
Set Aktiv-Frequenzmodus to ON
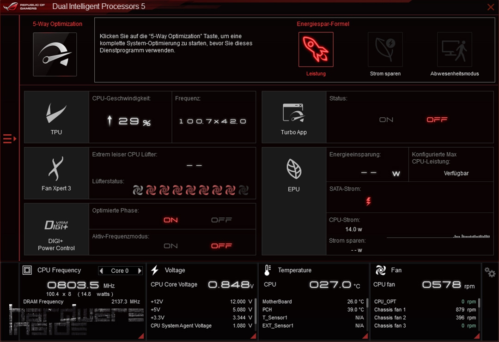170,246
